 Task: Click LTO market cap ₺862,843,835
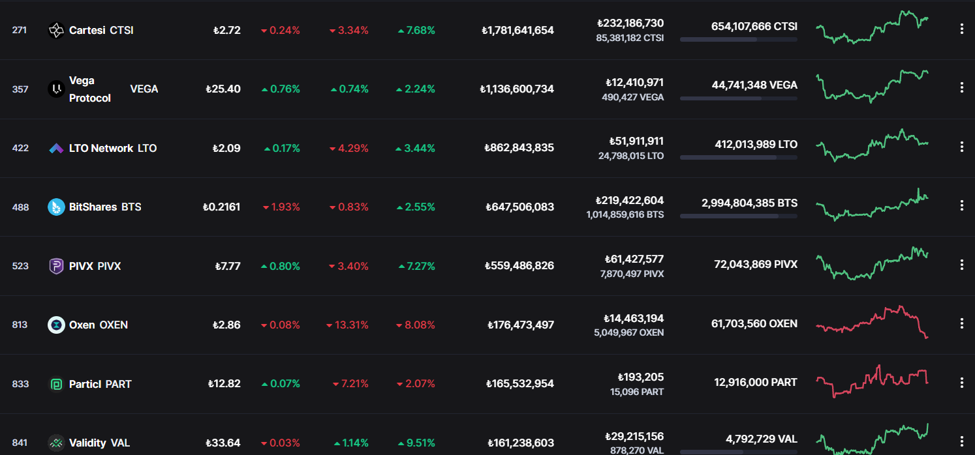[519, 148]
